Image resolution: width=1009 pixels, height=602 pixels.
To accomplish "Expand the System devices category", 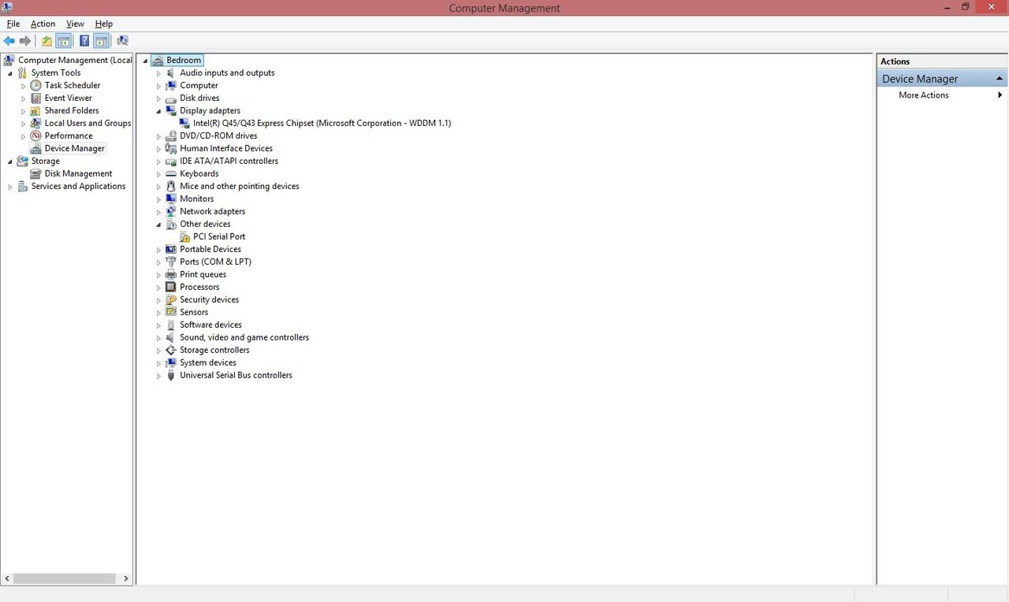I will (x=158, y=363).
